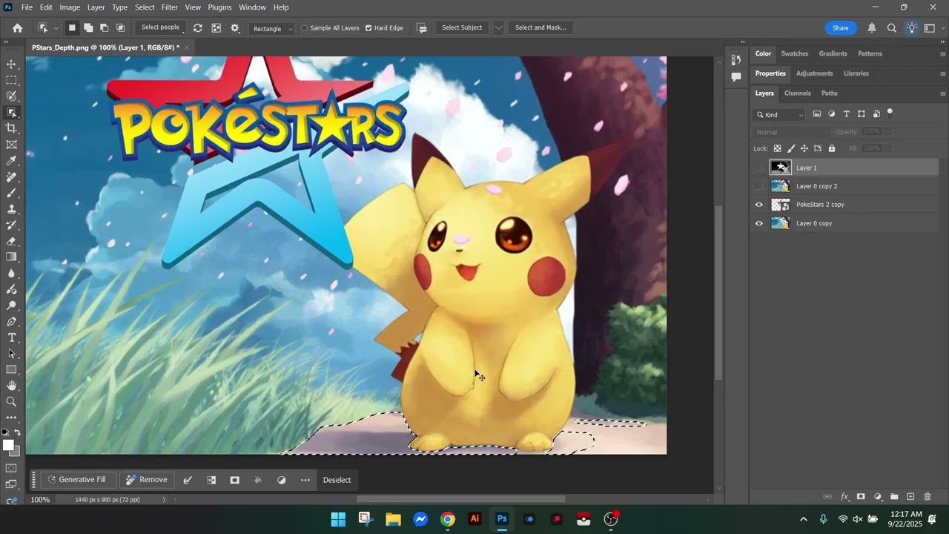
Task: Toggle the Hard Edge checkbox
Action: (x=368, y=28)
